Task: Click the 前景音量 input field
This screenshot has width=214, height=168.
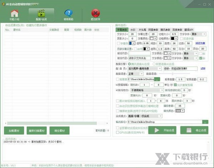Action: [180, 79]
